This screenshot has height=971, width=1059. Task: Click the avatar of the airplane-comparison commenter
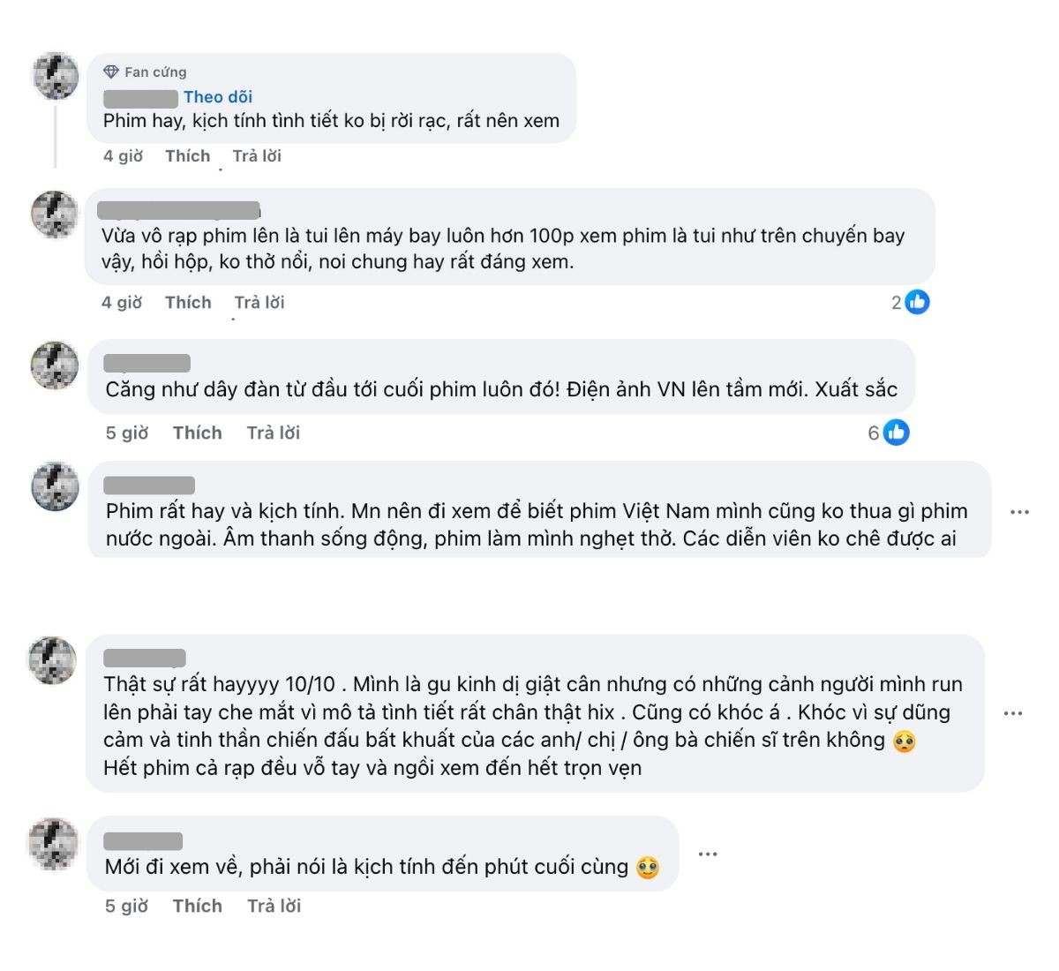pyautogui.click(x=55, y=215)
